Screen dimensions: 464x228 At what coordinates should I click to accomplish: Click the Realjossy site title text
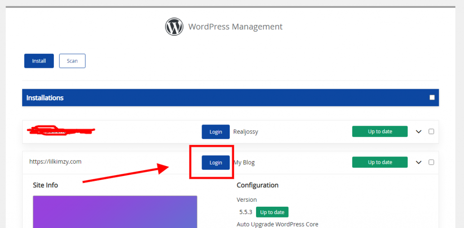[x=246, y=132]
